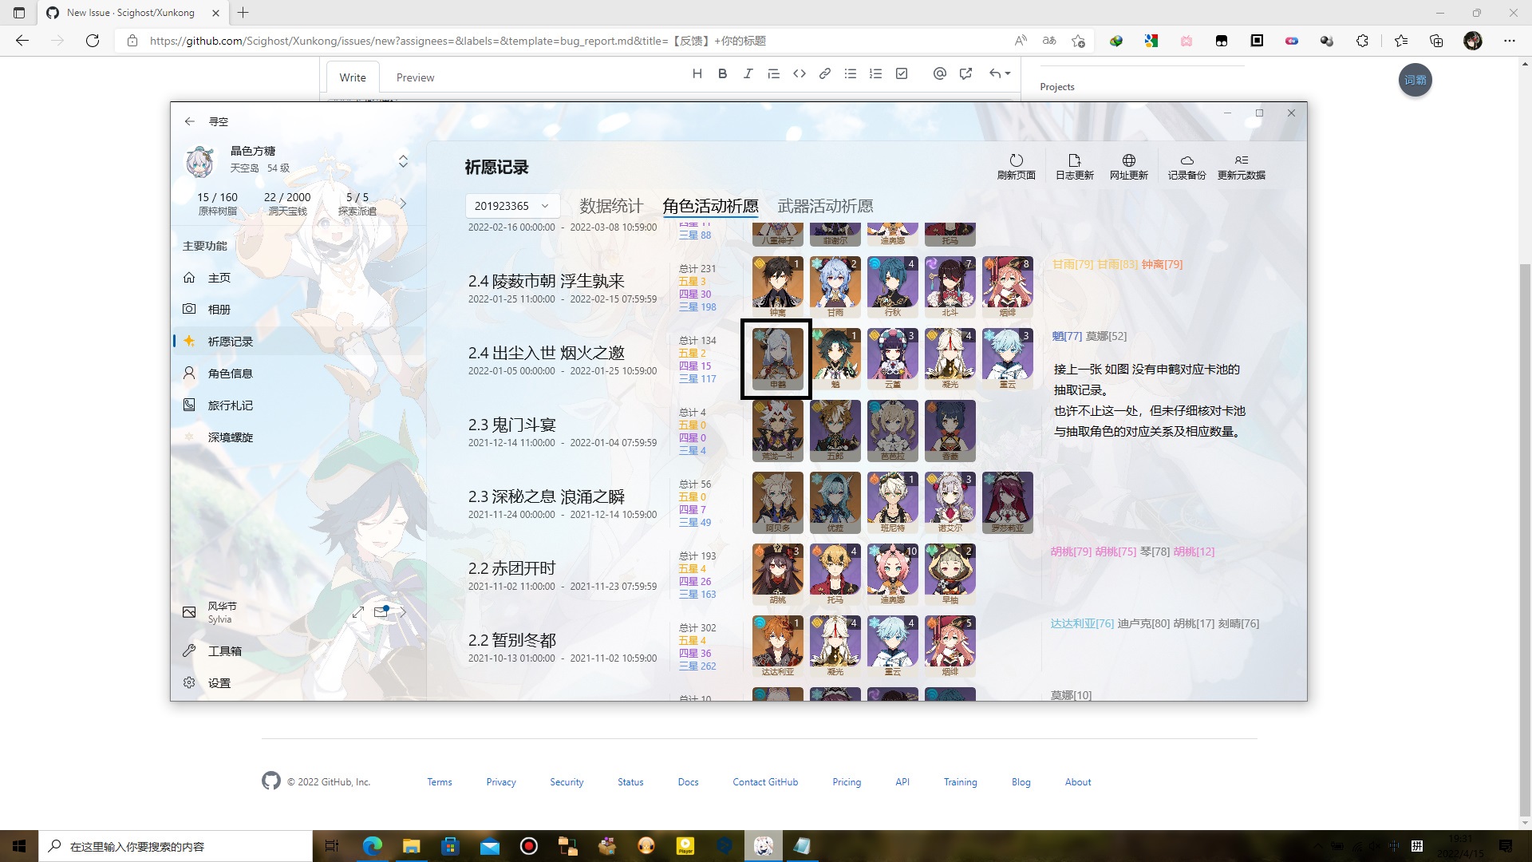Open the 数据统计 tab
1532x862 pixels.
pyautogui.click(x=611, y=206)
